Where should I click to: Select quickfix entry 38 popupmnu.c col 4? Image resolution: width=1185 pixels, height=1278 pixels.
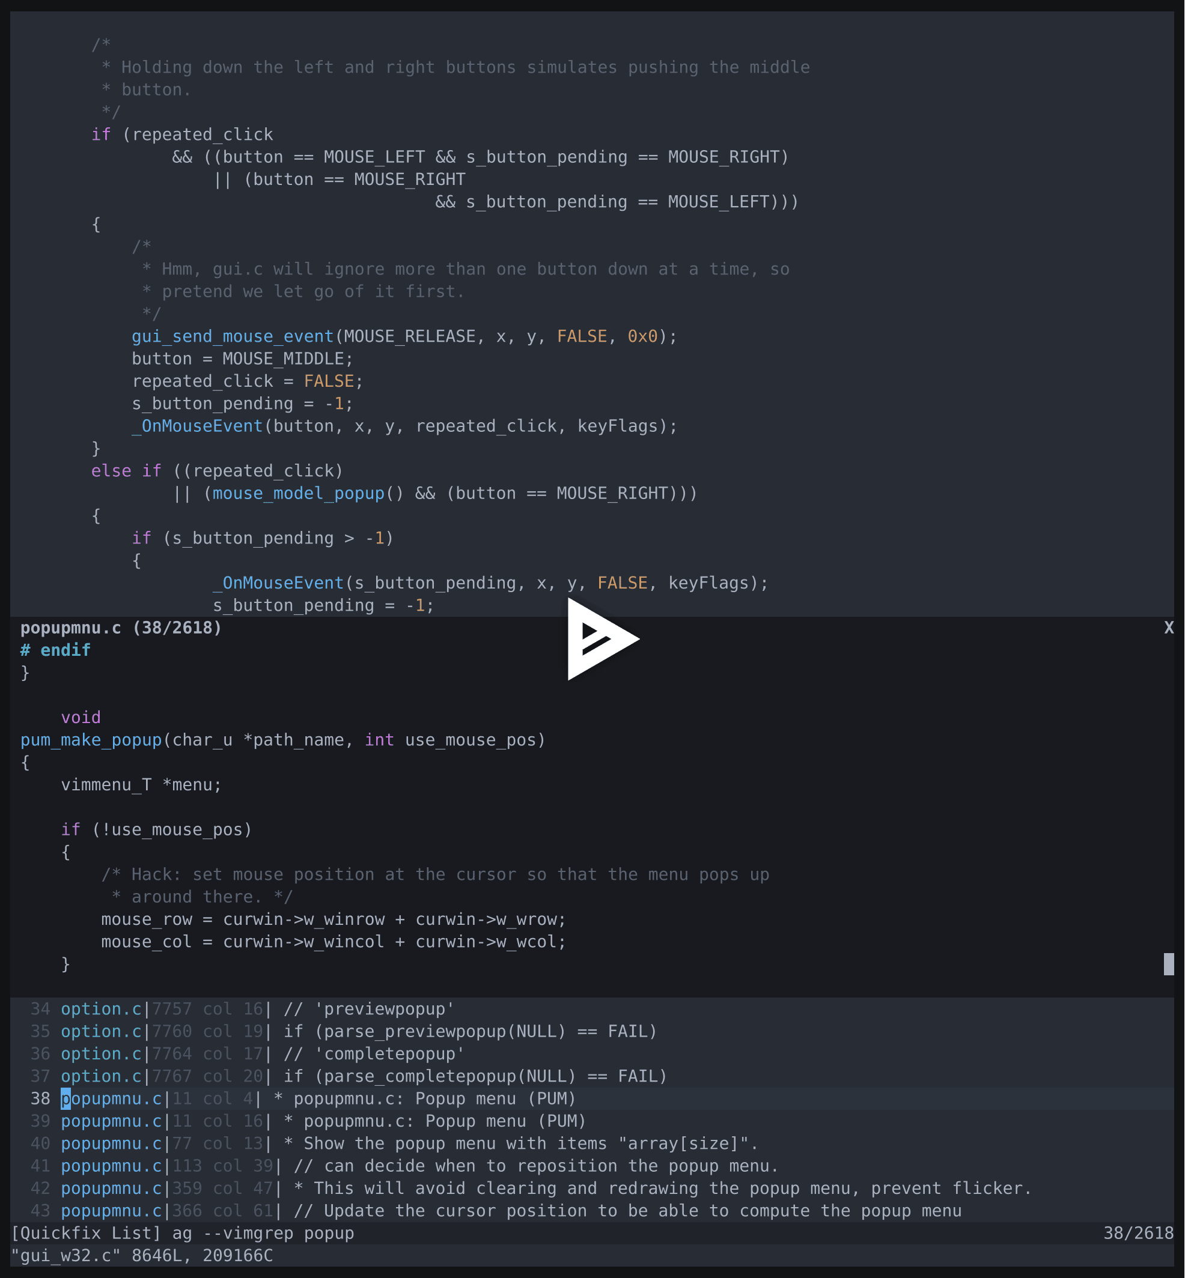pos(592,1098)
